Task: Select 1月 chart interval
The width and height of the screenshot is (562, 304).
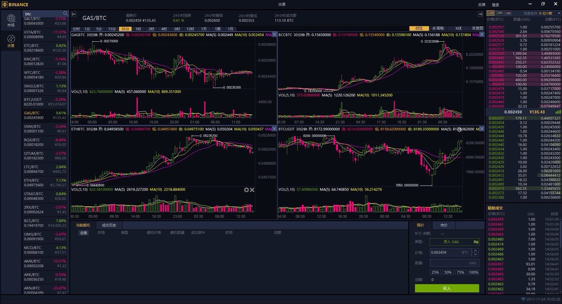Action: coord(231,29)
